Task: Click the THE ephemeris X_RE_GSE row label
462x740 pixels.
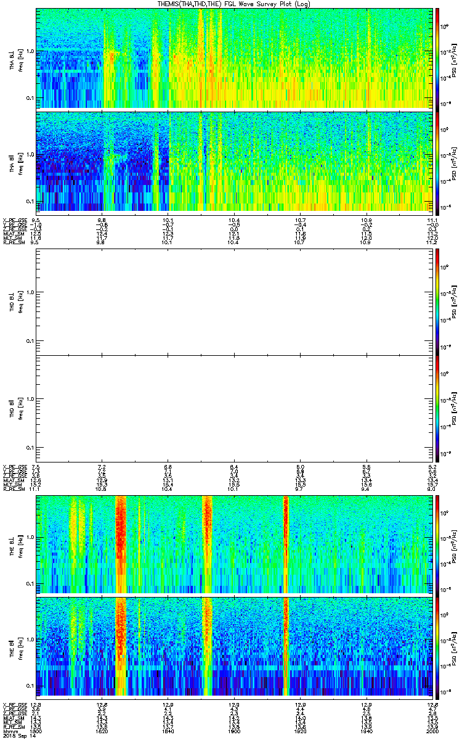Action: coord(14,704)
